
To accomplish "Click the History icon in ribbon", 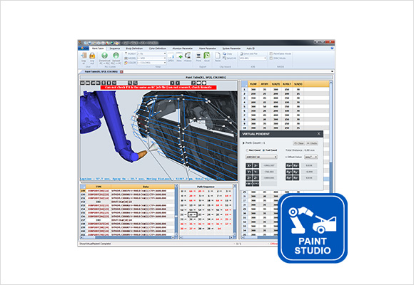I will 188,56.
